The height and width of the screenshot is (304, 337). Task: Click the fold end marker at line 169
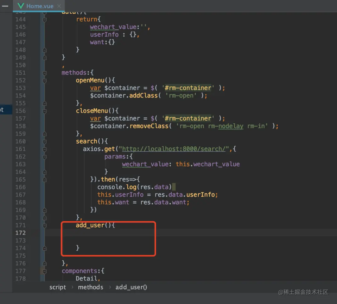45,210
